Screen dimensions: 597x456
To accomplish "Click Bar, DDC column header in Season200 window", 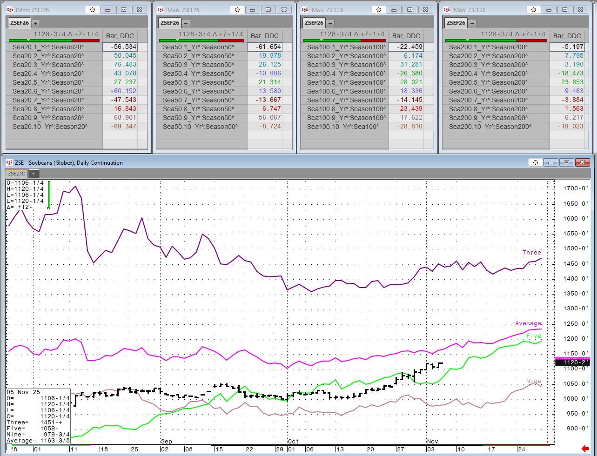I will coord(567,36).
